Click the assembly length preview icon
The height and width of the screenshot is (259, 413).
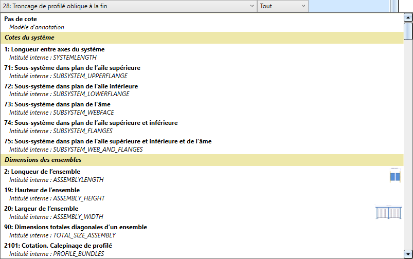pyautogui.click(x=394, y=176)
